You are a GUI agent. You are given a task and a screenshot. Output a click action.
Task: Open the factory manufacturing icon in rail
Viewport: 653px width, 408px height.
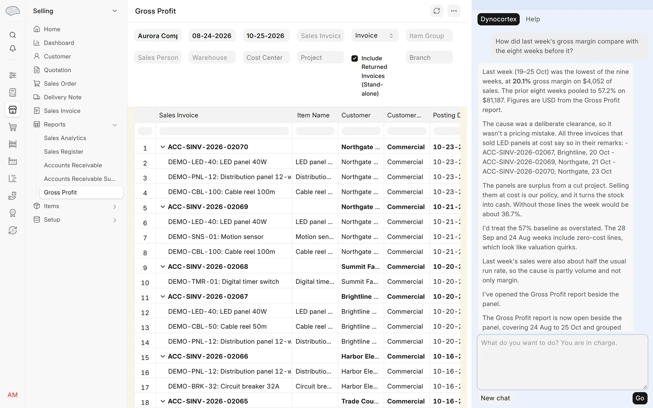(x=13, y=161)
